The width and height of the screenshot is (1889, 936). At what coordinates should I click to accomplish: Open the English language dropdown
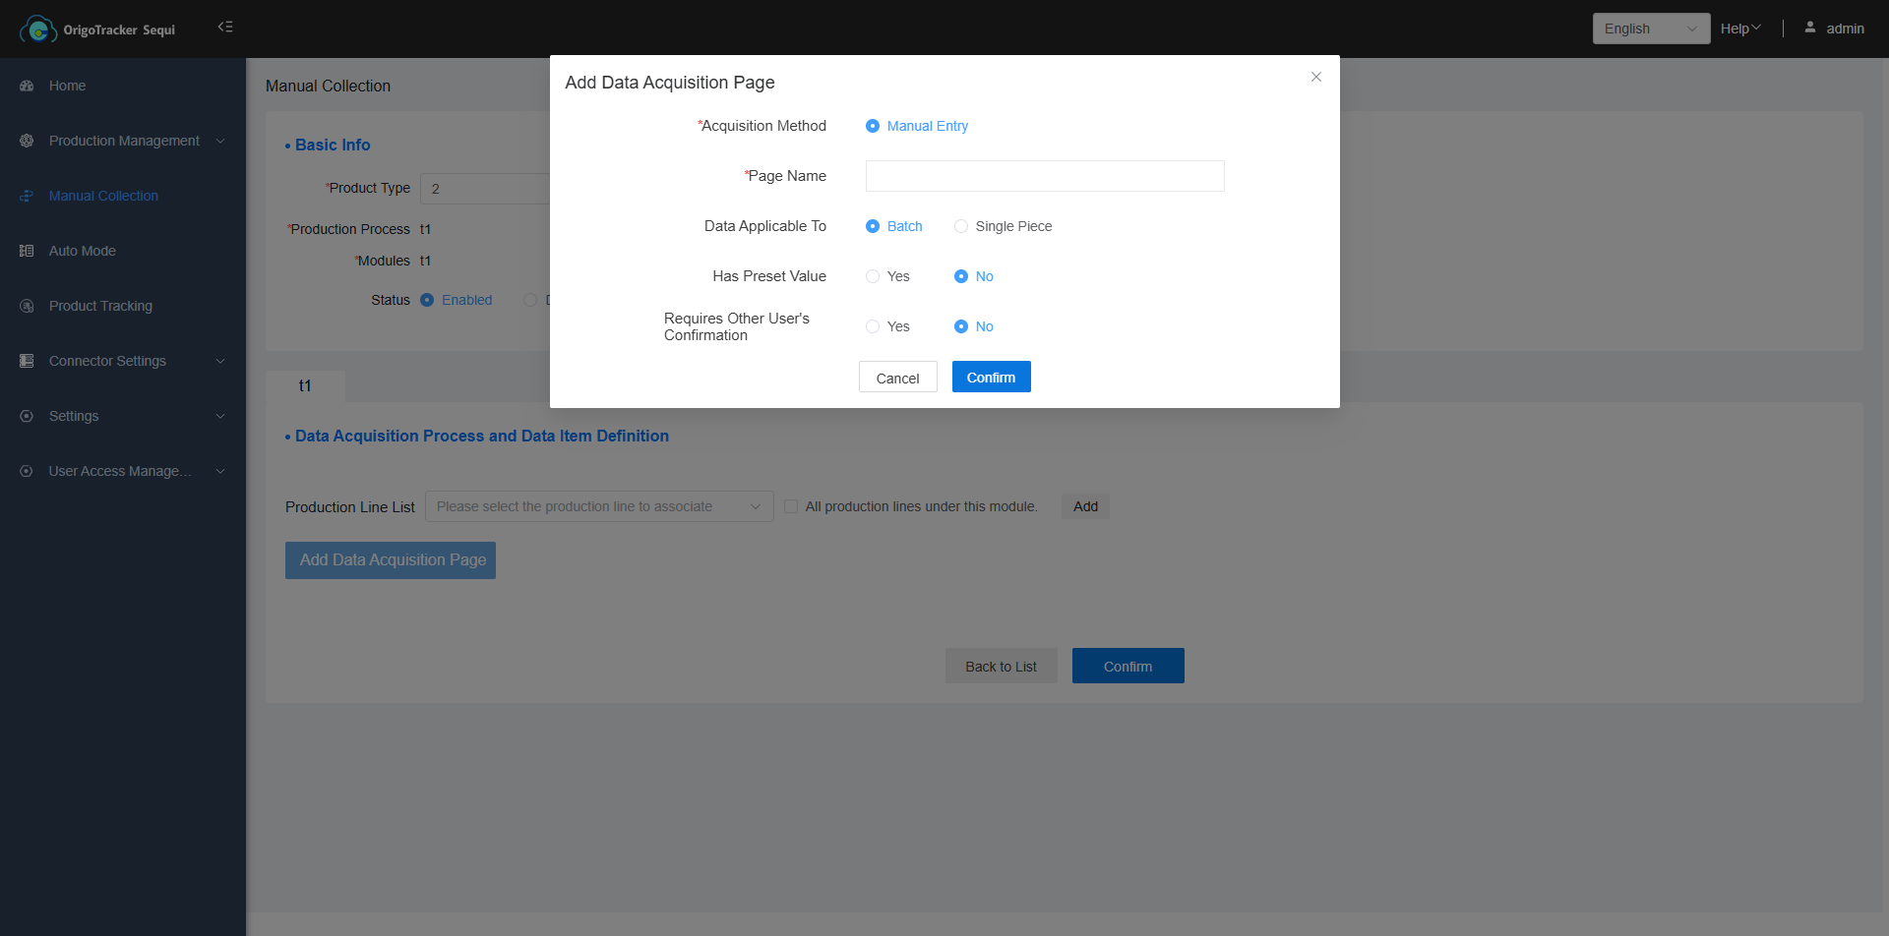point(1650,29)
